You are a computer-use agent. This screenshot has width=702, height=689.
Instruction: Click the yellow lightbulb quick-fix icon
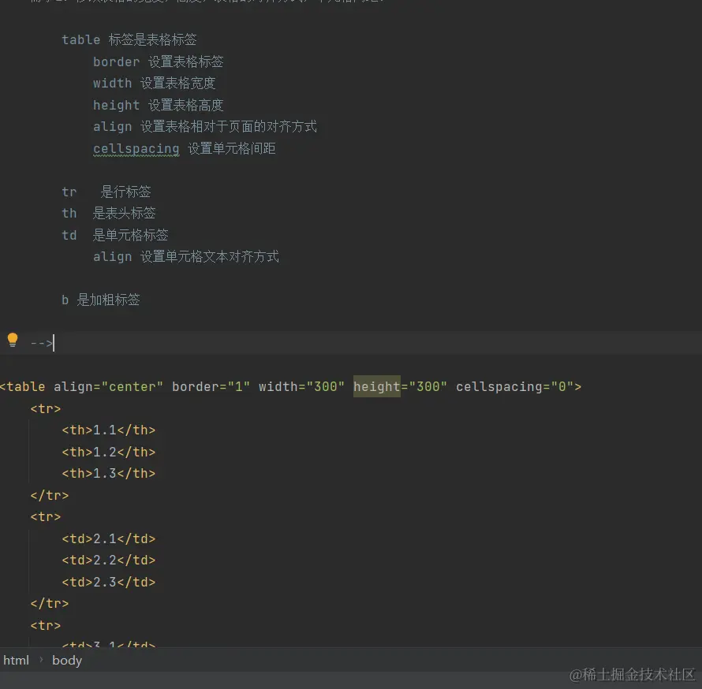[13, 340]
